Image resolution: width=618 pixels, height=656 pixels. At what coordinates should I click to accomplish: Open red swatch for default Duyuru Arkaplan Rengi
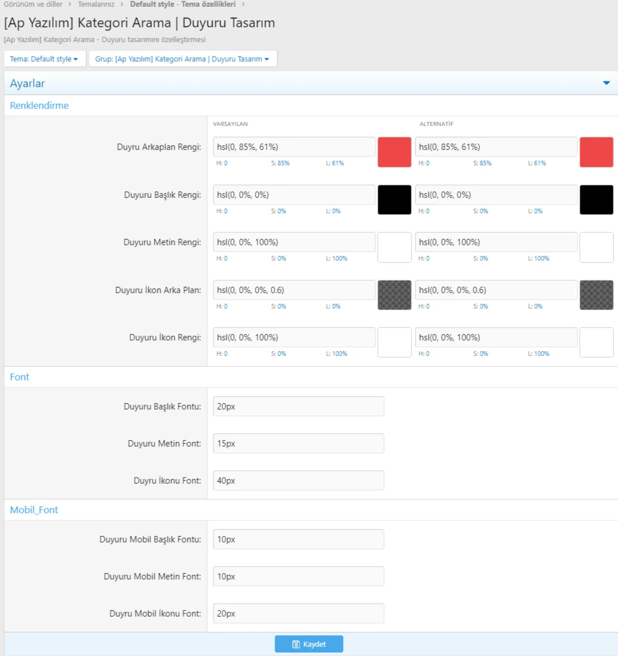click(394, 152)
